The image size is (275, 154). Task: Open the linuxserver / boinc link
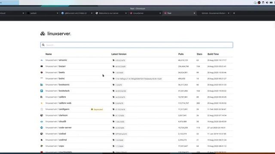coord(55,79)
